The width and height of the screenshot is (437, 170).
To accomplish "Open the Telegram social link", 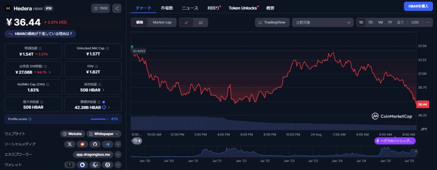I will point(107,144).
